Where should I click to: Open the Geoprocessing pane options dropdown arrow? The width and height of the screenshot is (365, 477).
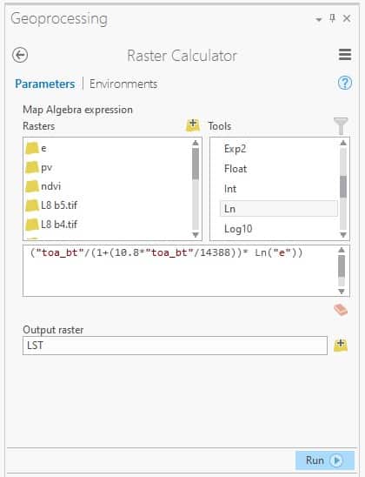319,20
